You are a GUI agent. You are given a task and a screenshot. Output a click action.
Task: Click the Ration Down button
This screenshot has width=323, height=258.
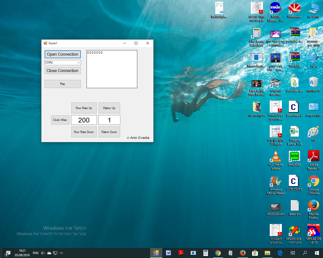coord(109,132)
